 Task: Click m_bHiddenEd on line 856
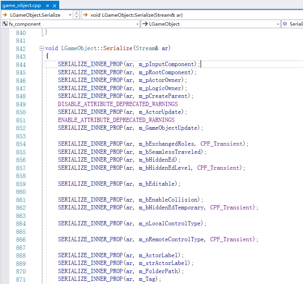pos(157,160)
